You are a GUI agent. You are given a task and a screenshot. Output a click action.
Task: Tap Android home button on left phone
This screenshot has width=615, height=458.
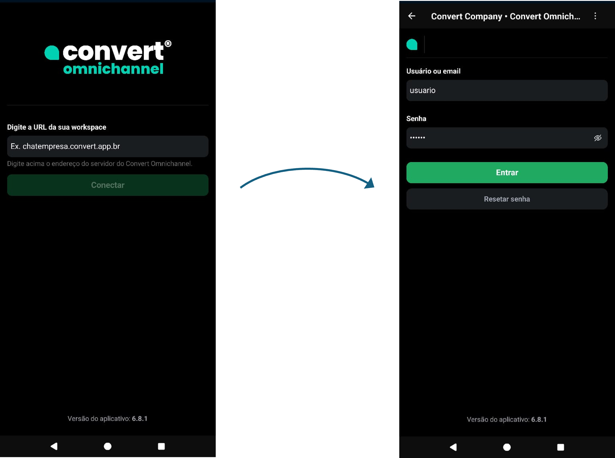108,446
